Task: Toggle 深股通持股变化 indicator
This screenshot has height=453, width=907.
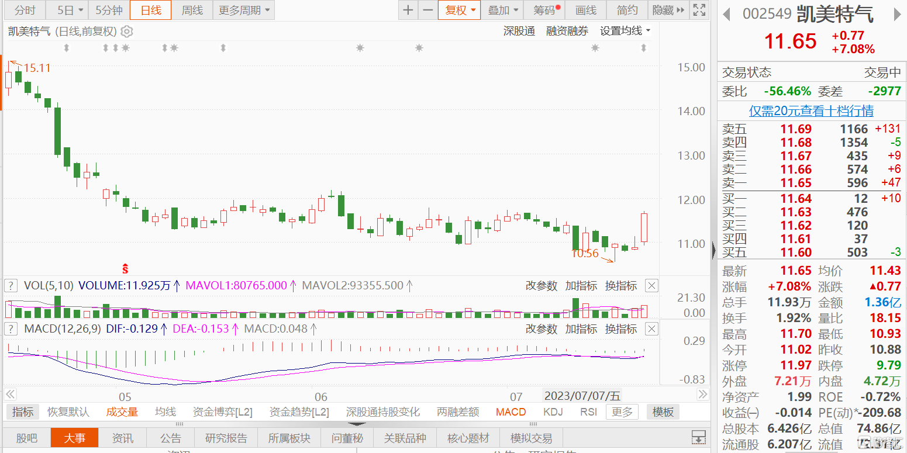Action: (383, 412)
